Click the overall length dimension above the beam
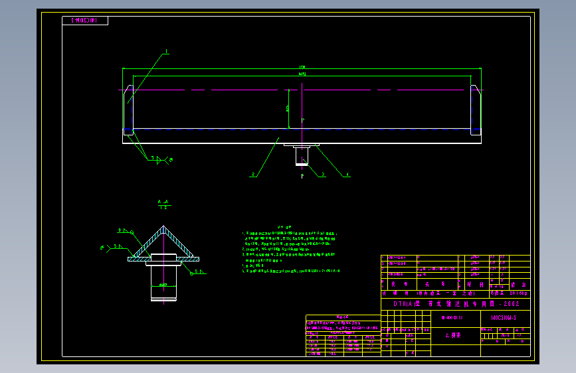This screenshot has height=373, width=576. pyautogui.click(x=302, y=67)
